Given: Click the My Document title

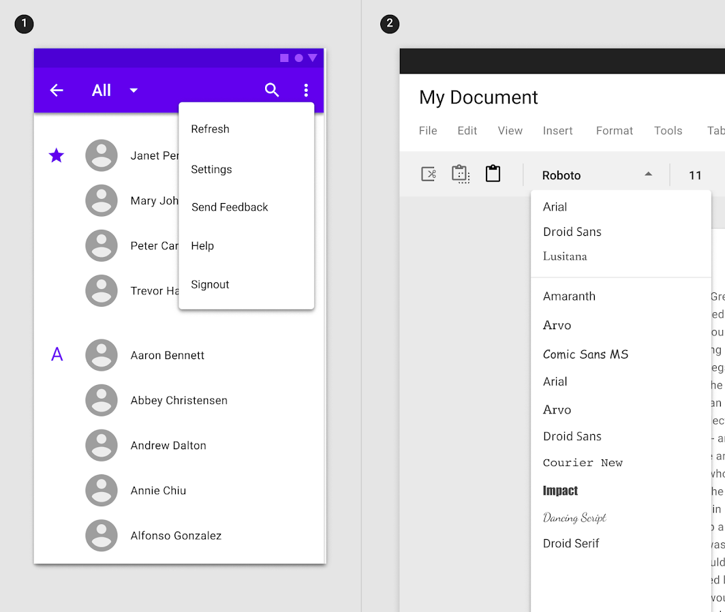Looking at the screenshot, I should pyautogui.click(x=478, y=97).
